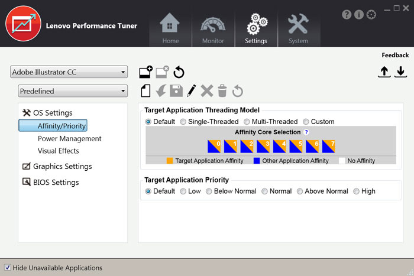Open help via question mark icon
414x276 pixels.
tap(347, 14)
